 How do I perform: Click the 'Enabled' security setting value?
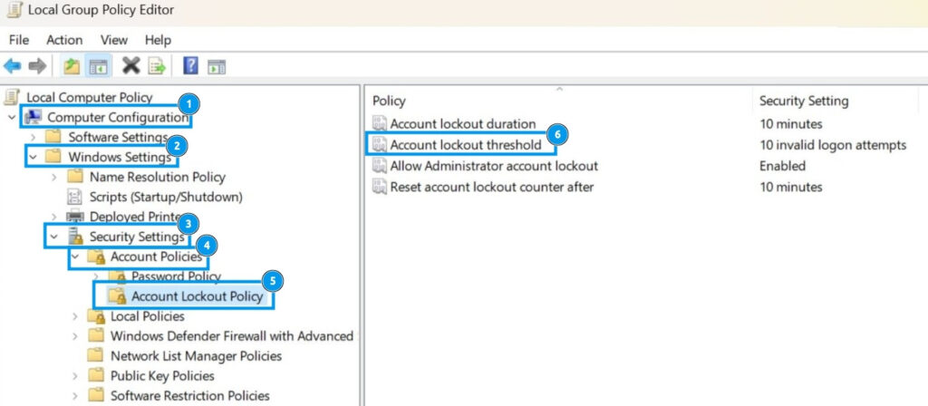pos(782,166)
